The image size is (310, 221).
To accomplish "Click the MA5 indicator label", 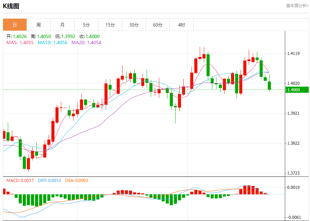I will 20,42.
